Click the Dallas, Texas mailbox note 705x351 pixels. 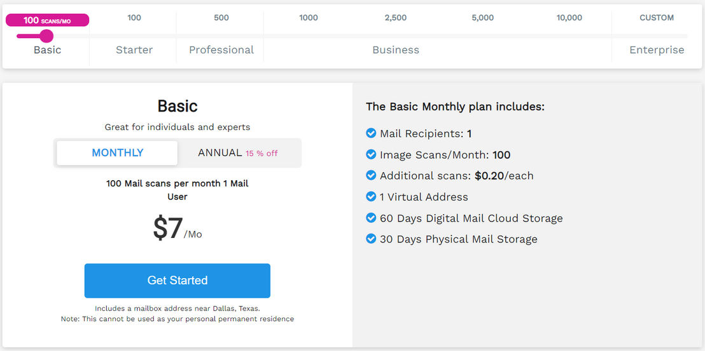[177, 309]
